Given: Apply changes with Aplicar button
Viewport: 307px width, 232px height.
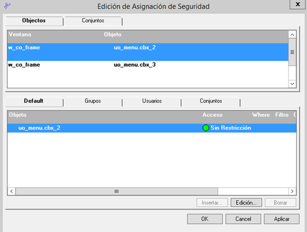Looking at the screenshot, I should [x=282, y=219].
